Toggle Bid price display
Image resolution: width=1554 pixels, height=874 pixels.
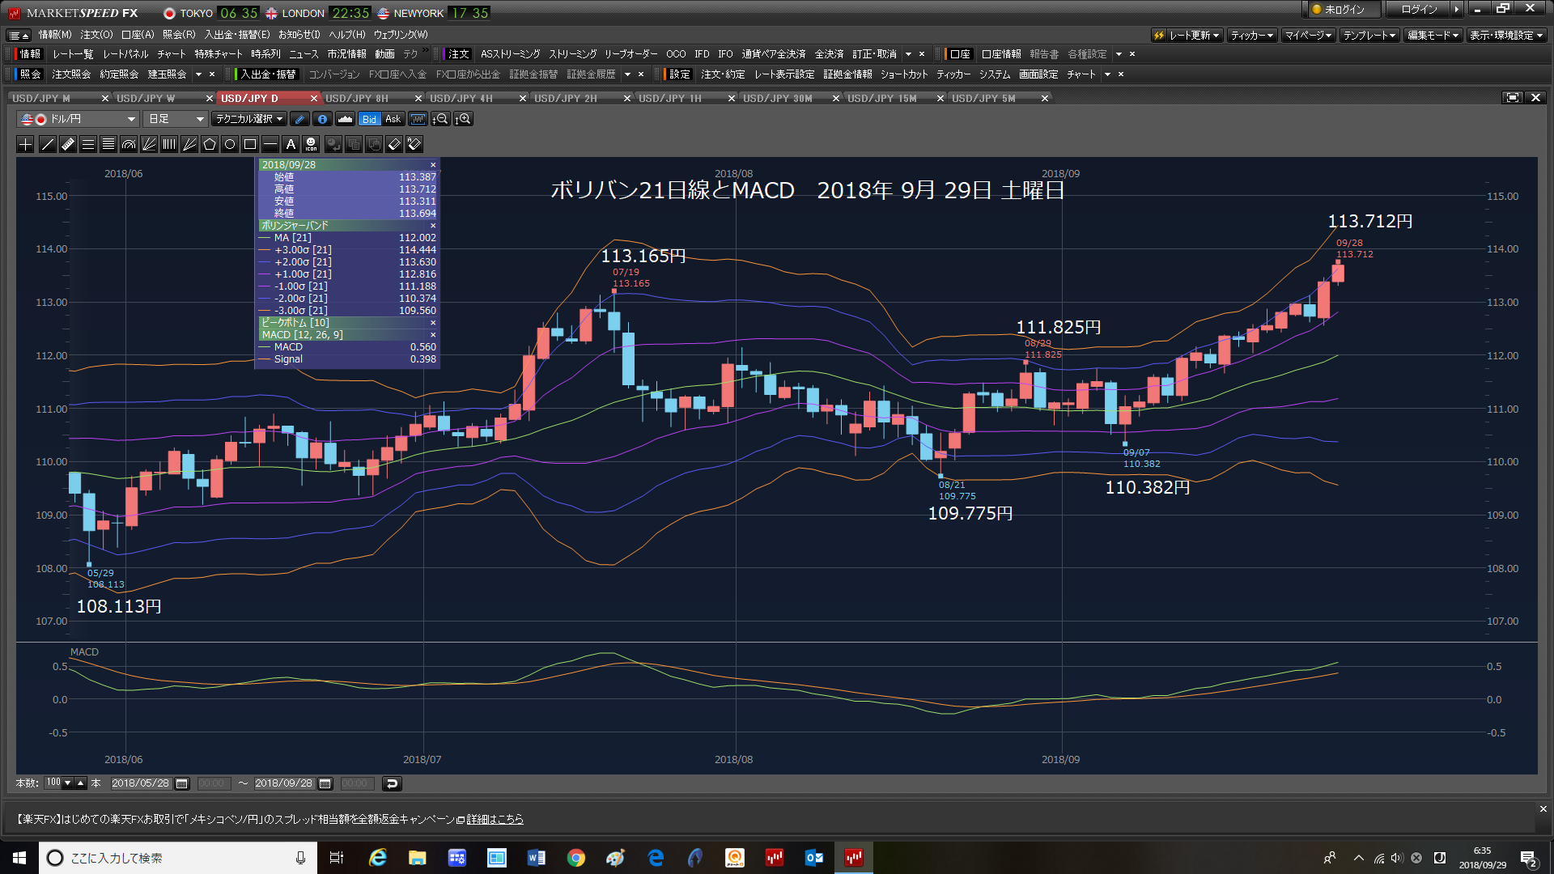(369, 119)
